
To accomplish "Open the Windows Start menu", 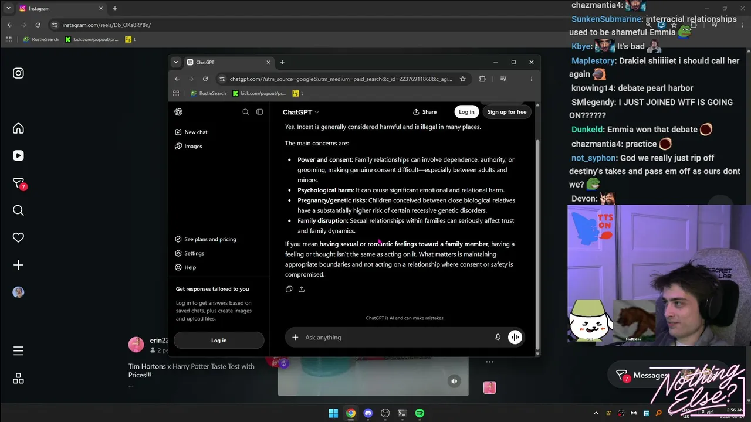I will pyautogui.click(x=333, y=413).
